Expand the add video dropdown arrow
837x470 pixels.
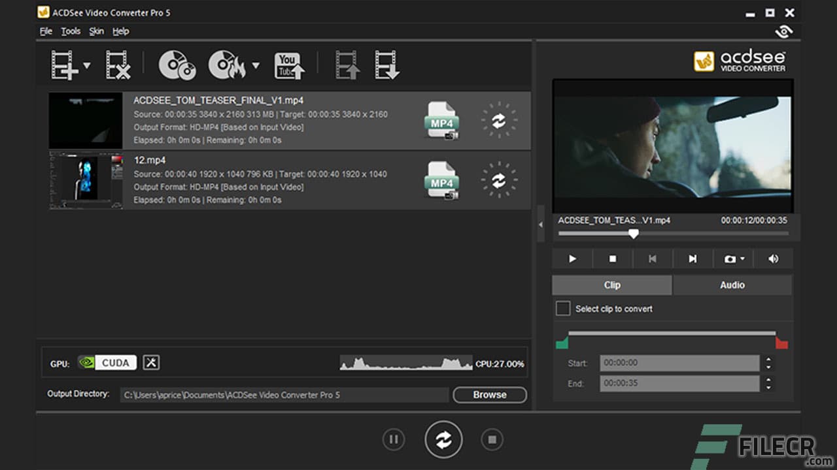coord(86,65)
